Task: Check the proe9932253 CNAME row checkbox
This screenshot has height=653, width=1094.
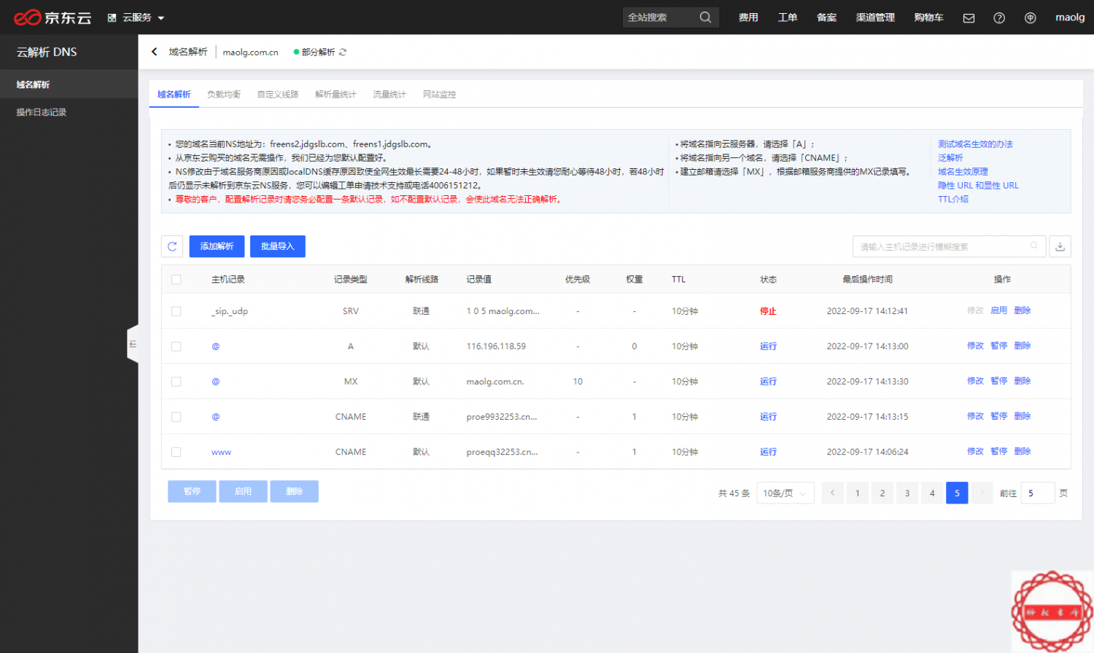Action: click(x=176, y=417)
